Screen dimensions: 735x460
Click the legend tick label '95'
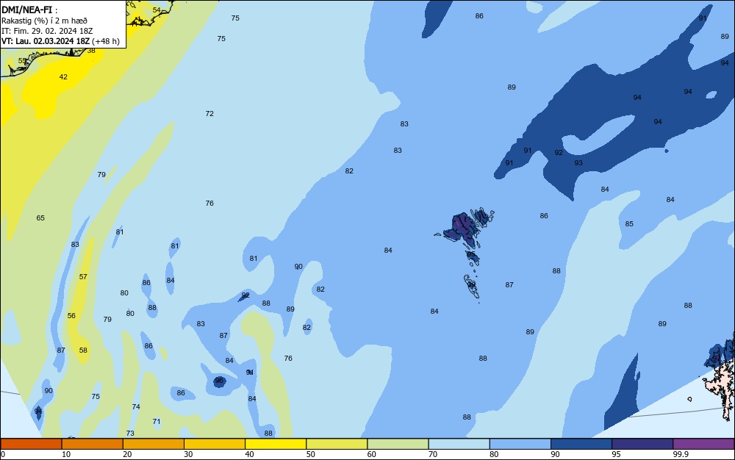click(616, 454)
